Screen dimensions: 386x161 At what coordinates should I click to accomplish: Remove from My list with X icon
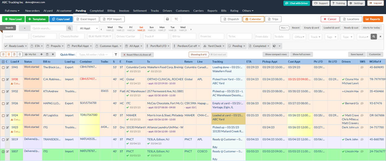tap(53, 54)
